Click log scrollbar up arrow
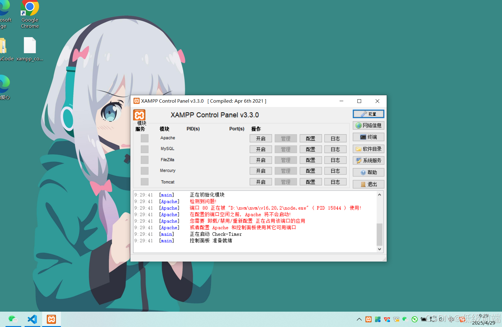The width and height of the screenshot is (502, 327). pos(380,195)
